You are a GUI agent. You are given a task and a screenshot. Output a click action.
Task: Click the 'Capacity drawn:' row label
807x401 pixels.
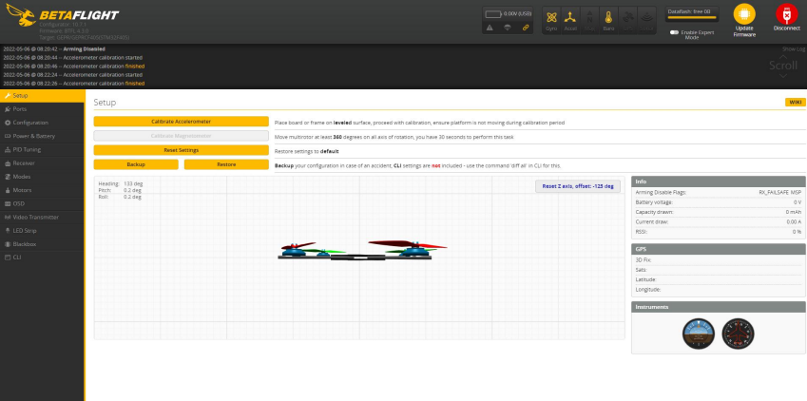654,212
